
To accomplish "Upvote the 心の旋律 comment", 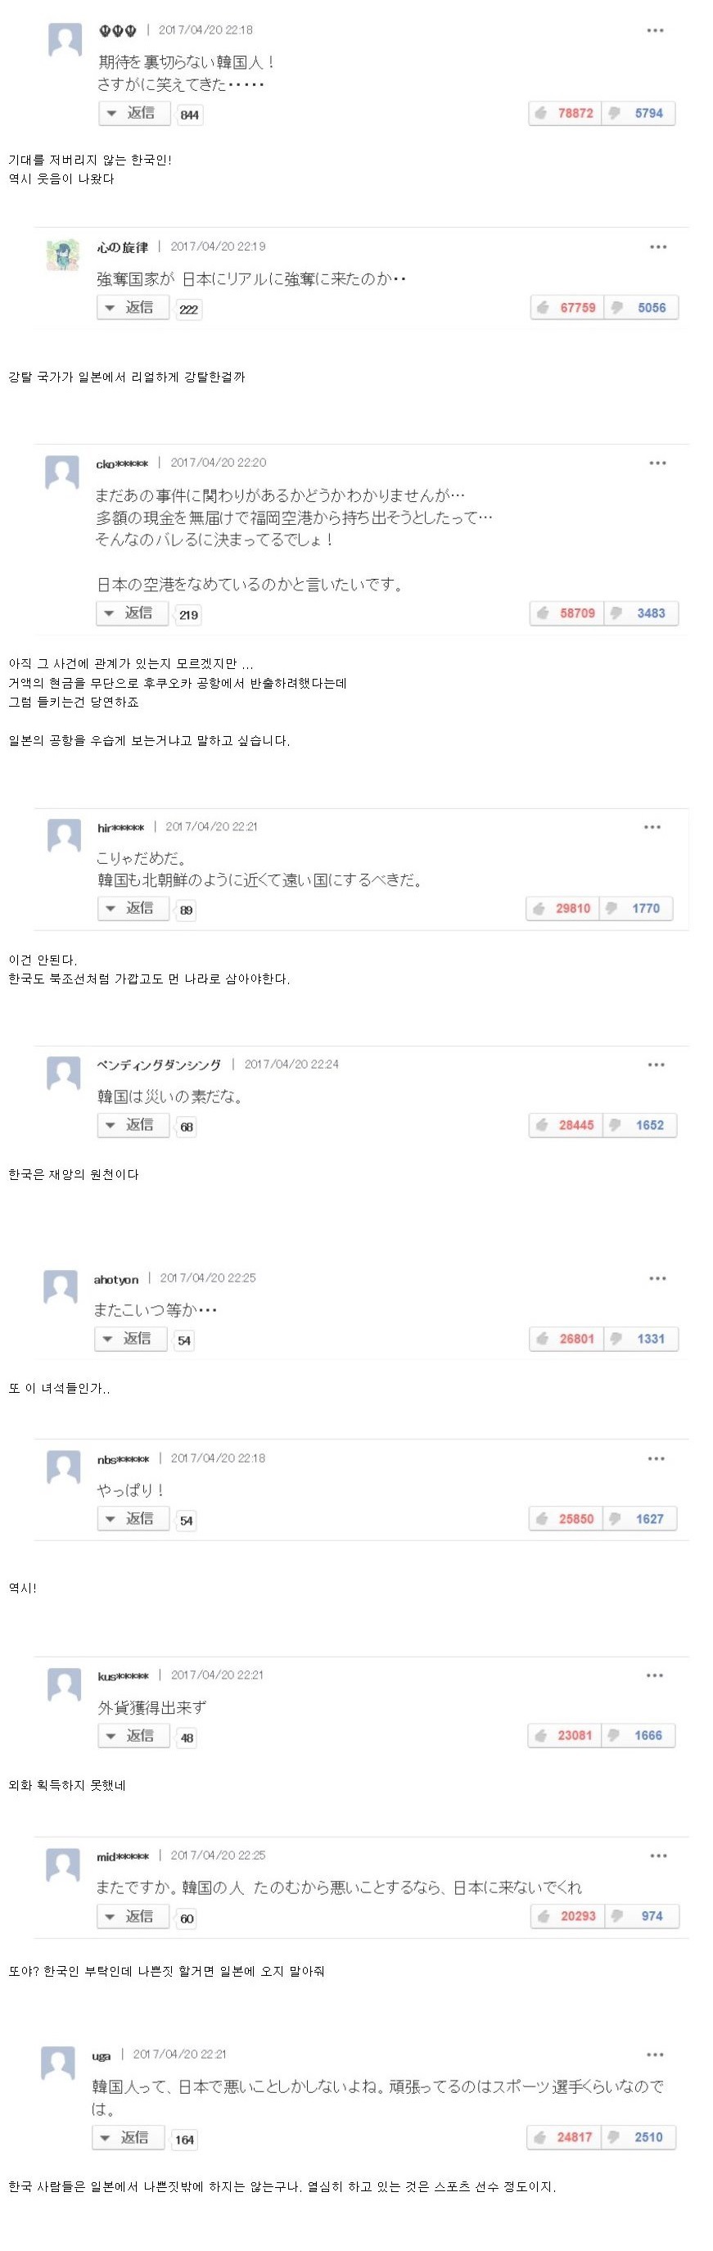I will click(566, 308).
